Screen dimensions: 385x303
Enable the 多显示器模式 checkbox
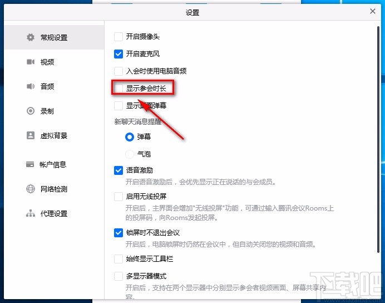click(119, 276)
